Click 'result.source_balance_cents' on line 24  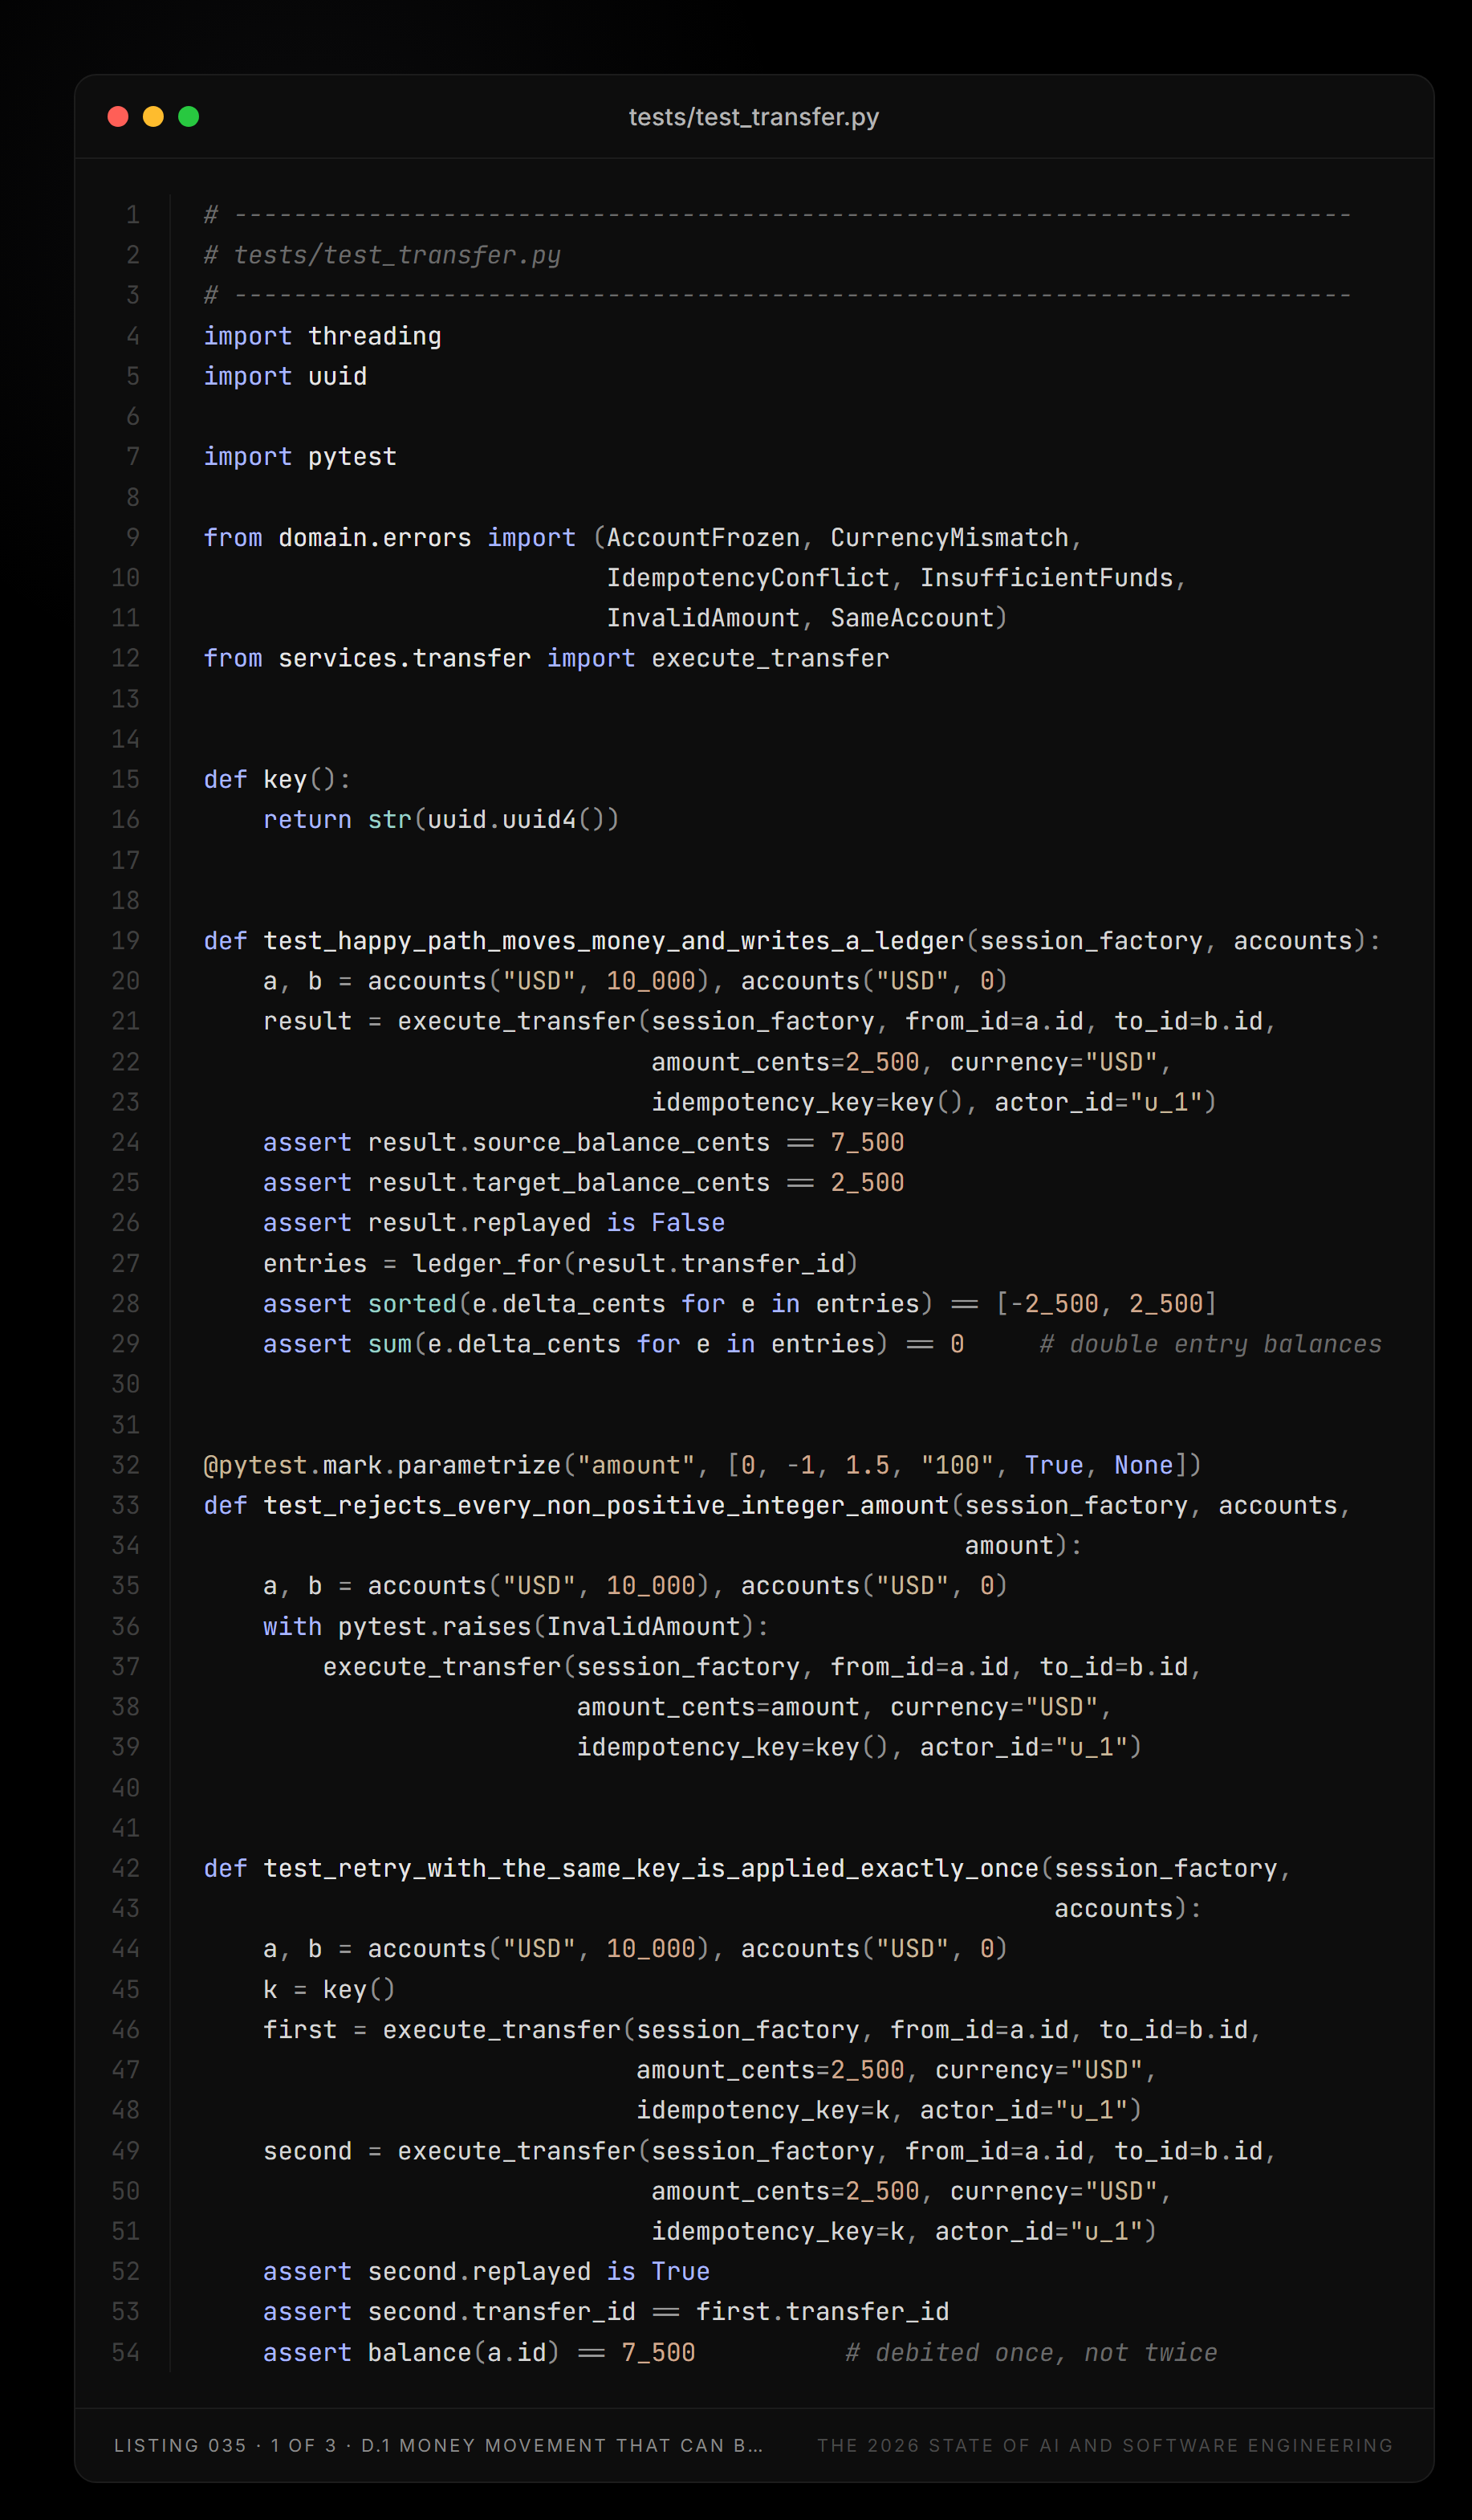tap(568, 1142)
